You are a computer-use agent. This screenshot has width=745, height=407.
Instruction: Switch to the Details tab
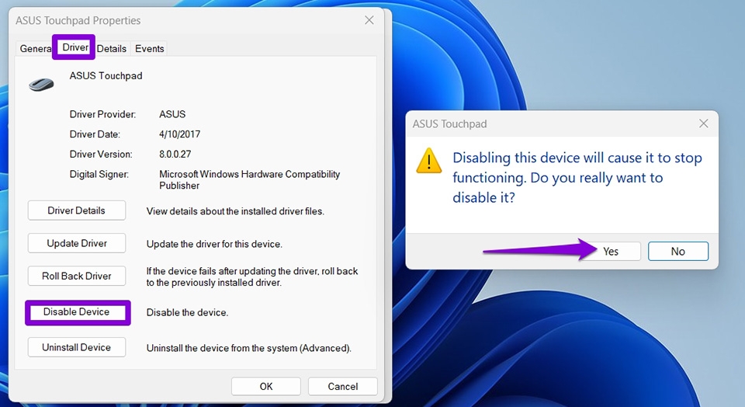point(112,48)
